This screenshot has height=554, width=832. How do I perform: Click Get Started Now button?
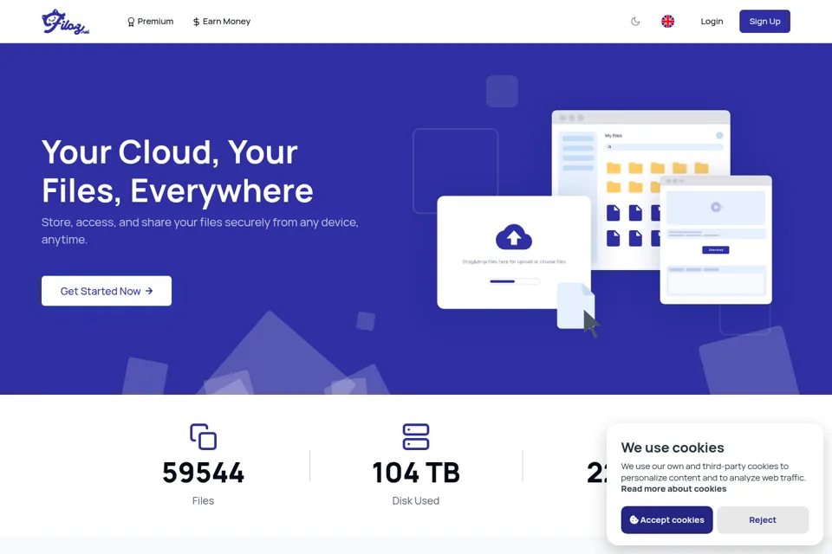[x=107, y=291]
